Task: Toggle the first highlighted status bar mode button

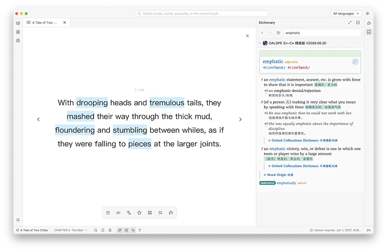Action: click(119, 230)
